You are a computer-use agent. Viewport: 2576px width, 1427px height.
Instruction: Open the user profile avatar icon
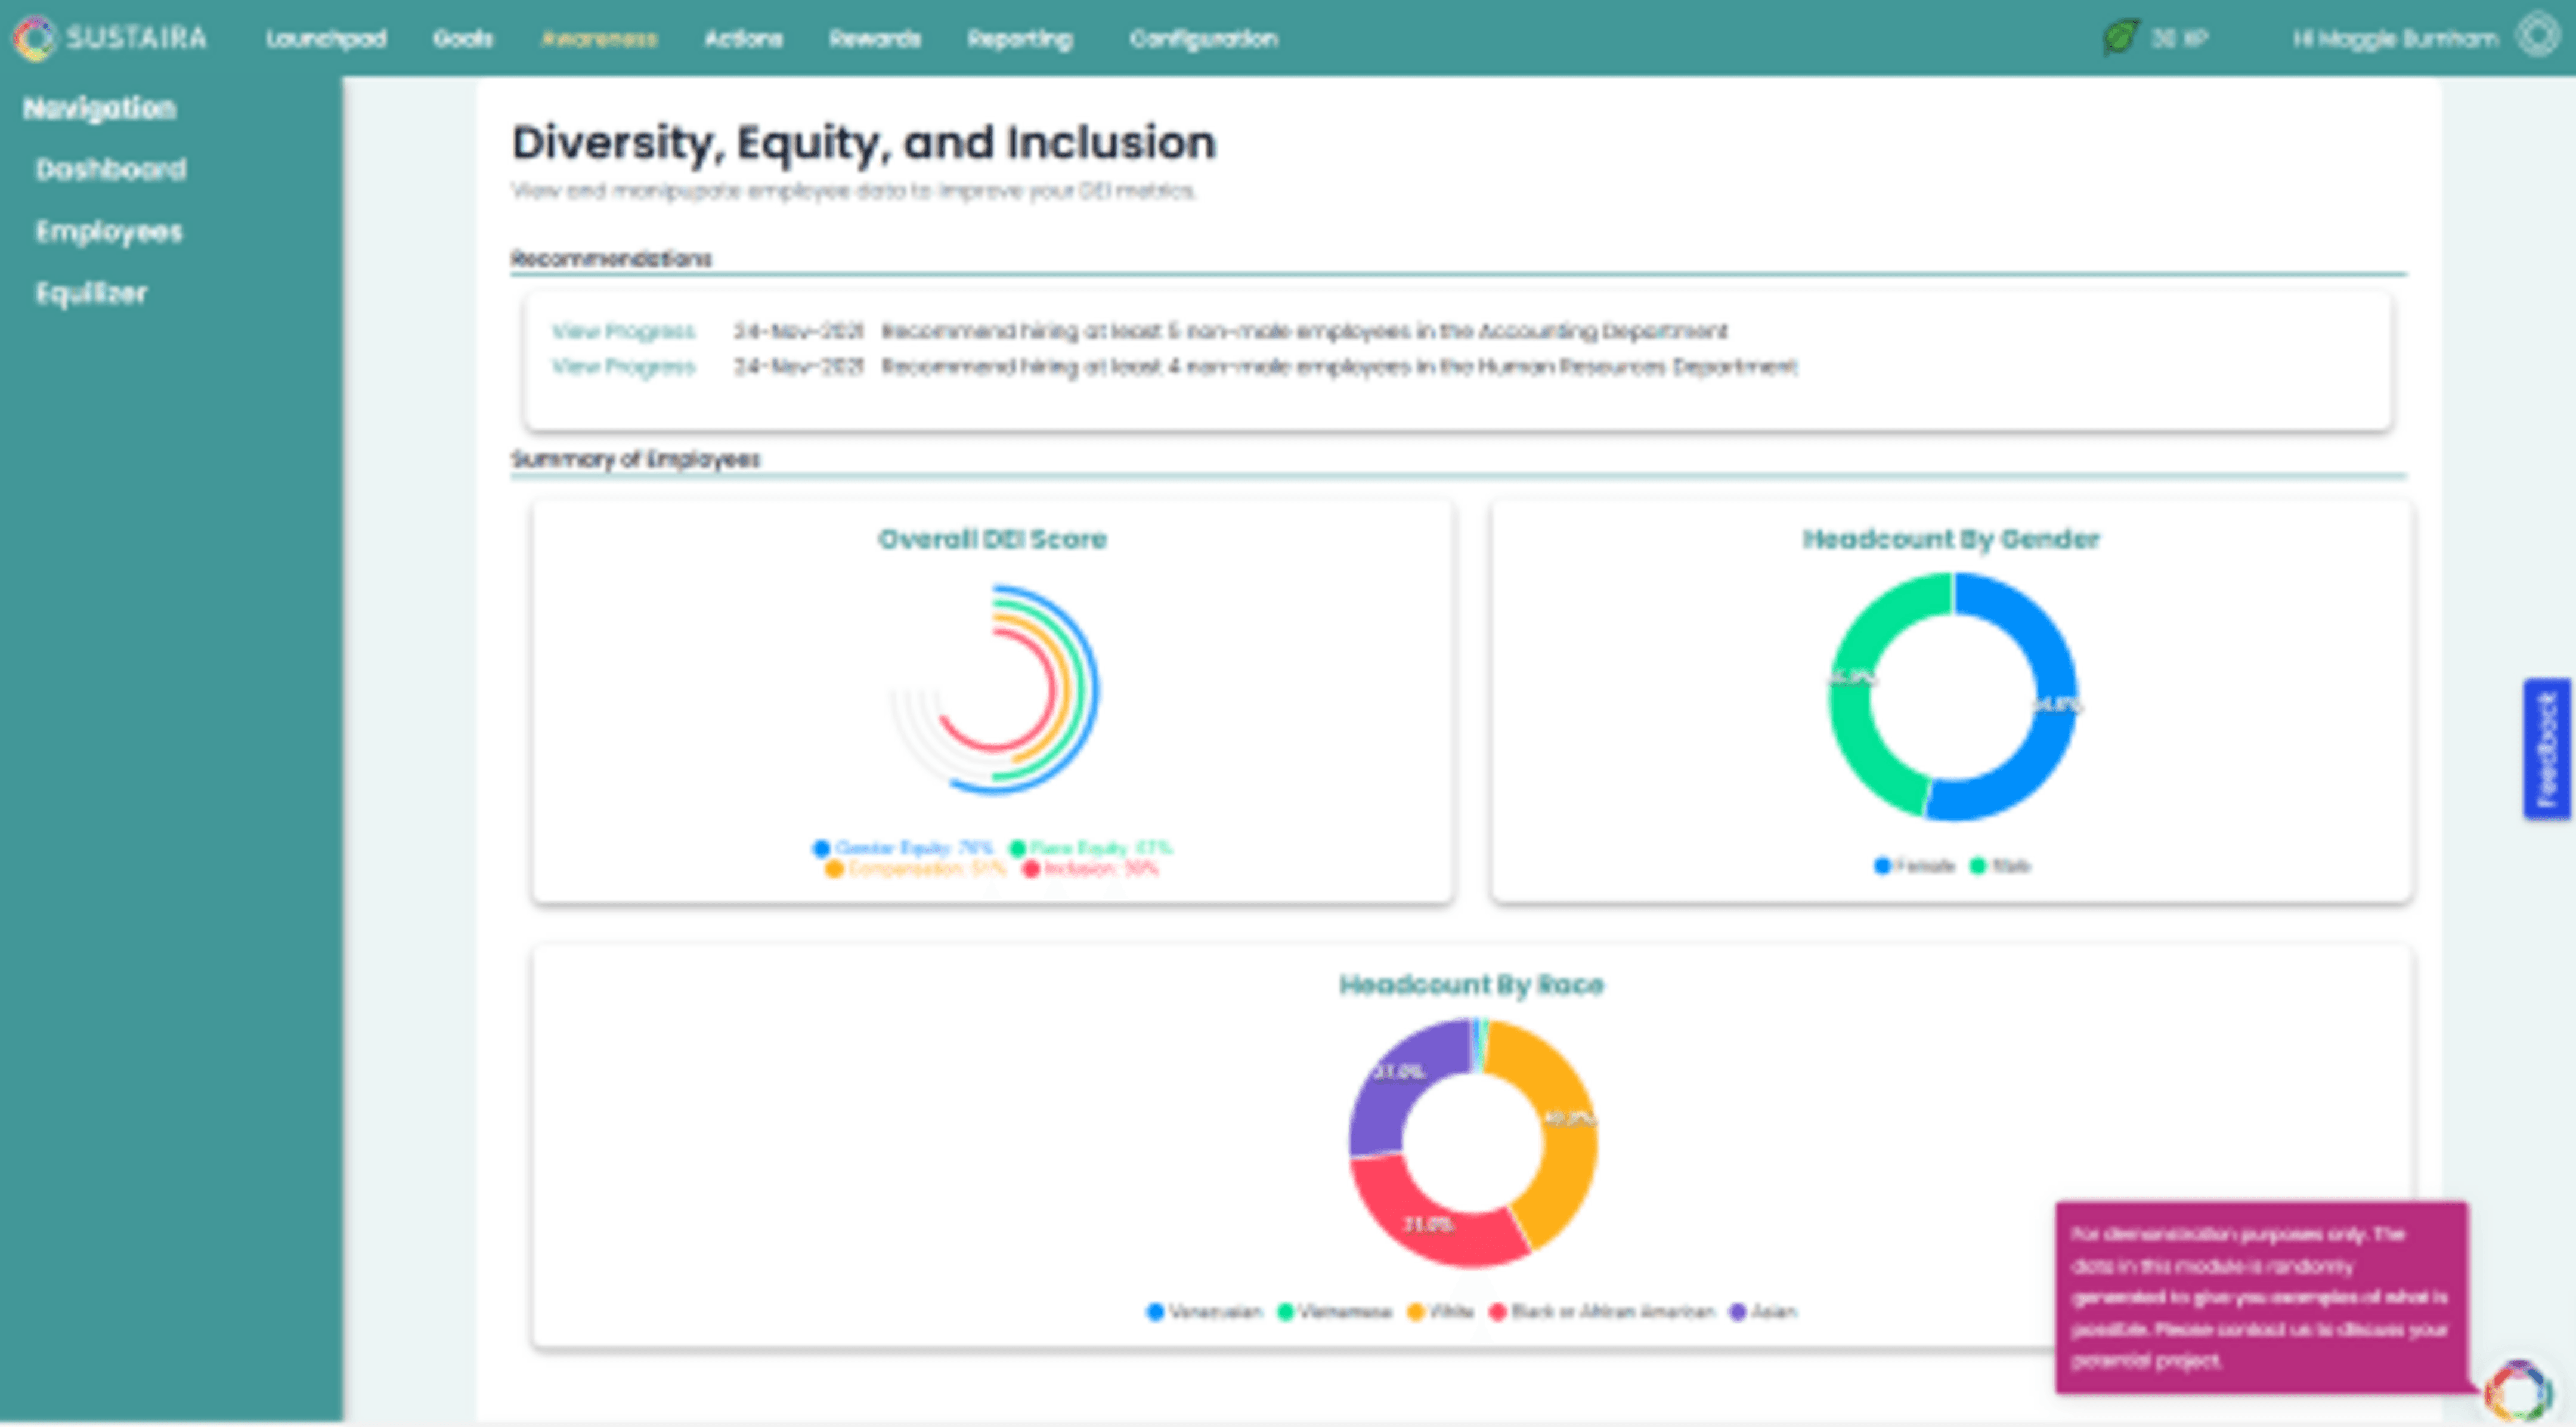click(x=2538, y=36)
